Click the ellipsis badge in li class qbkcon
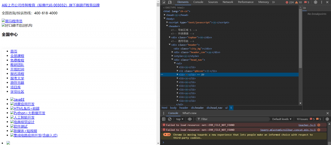 208,71
